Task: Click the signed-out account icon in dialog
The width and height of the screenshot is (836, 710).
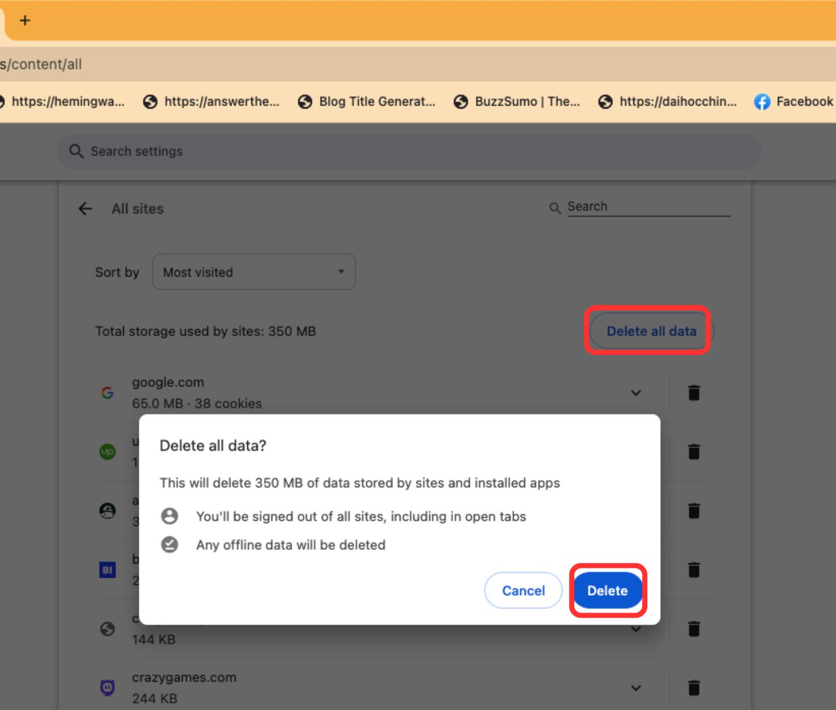Action: point(170,516)
